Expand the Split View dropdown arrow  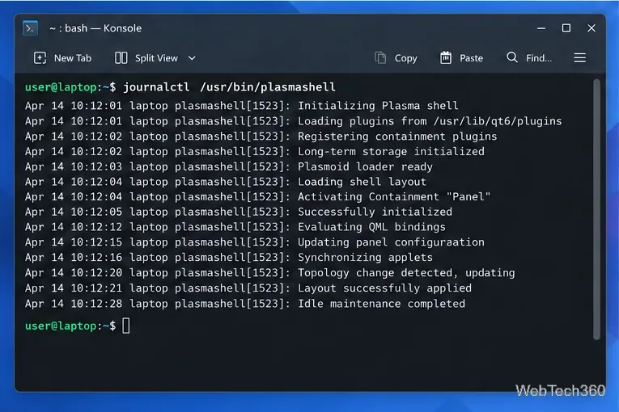click(x=192, y=58)
